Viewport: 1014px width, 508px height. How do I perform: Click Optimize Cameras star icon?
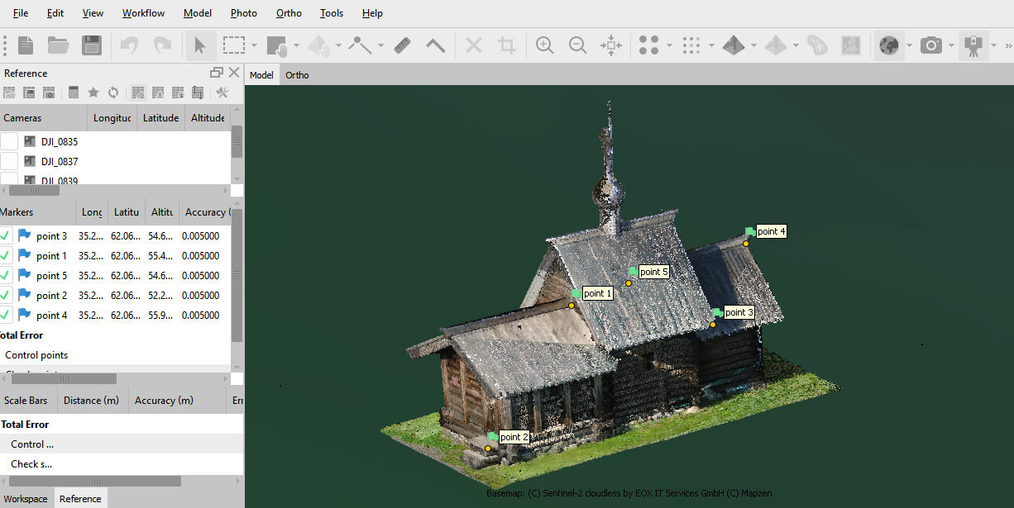[93, 93]
